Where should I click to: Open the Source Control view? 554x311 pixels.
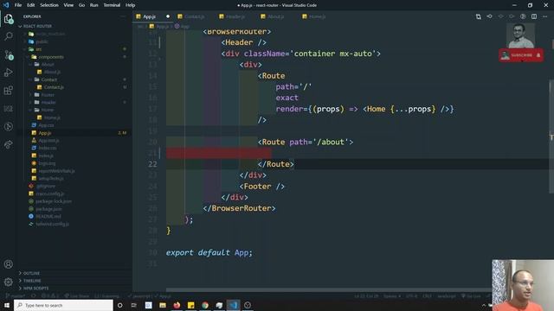click(x=9, y=54)
